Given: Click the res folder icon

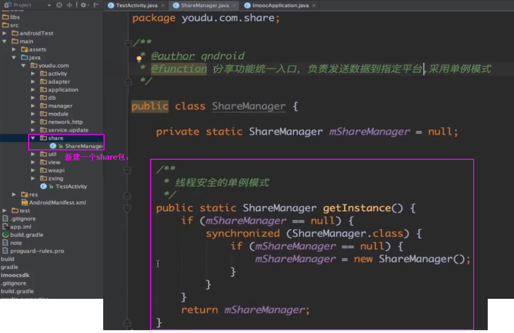Looking at the screenshot, I should point(24,194).
